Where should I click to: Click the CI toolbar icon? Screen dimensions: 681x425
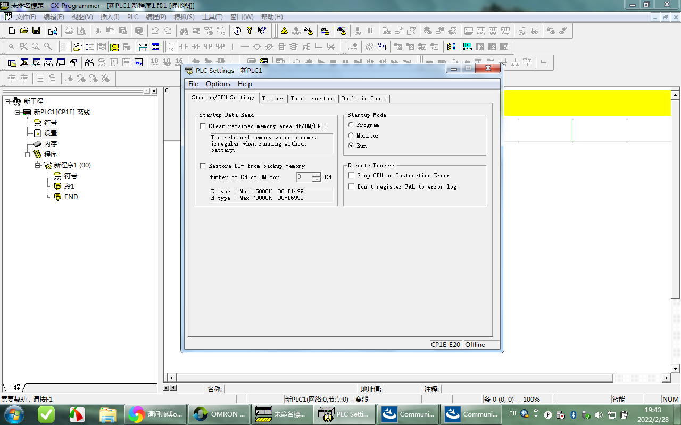(155, 47)
